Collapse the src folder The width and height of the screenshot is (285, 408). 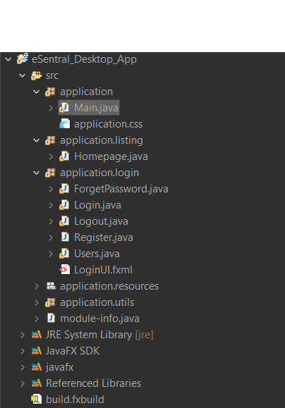click(x=23, y=75)
